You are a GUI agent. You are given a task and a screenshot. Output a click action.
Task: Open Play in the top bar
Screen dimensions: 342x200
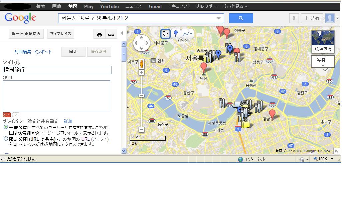89,7
